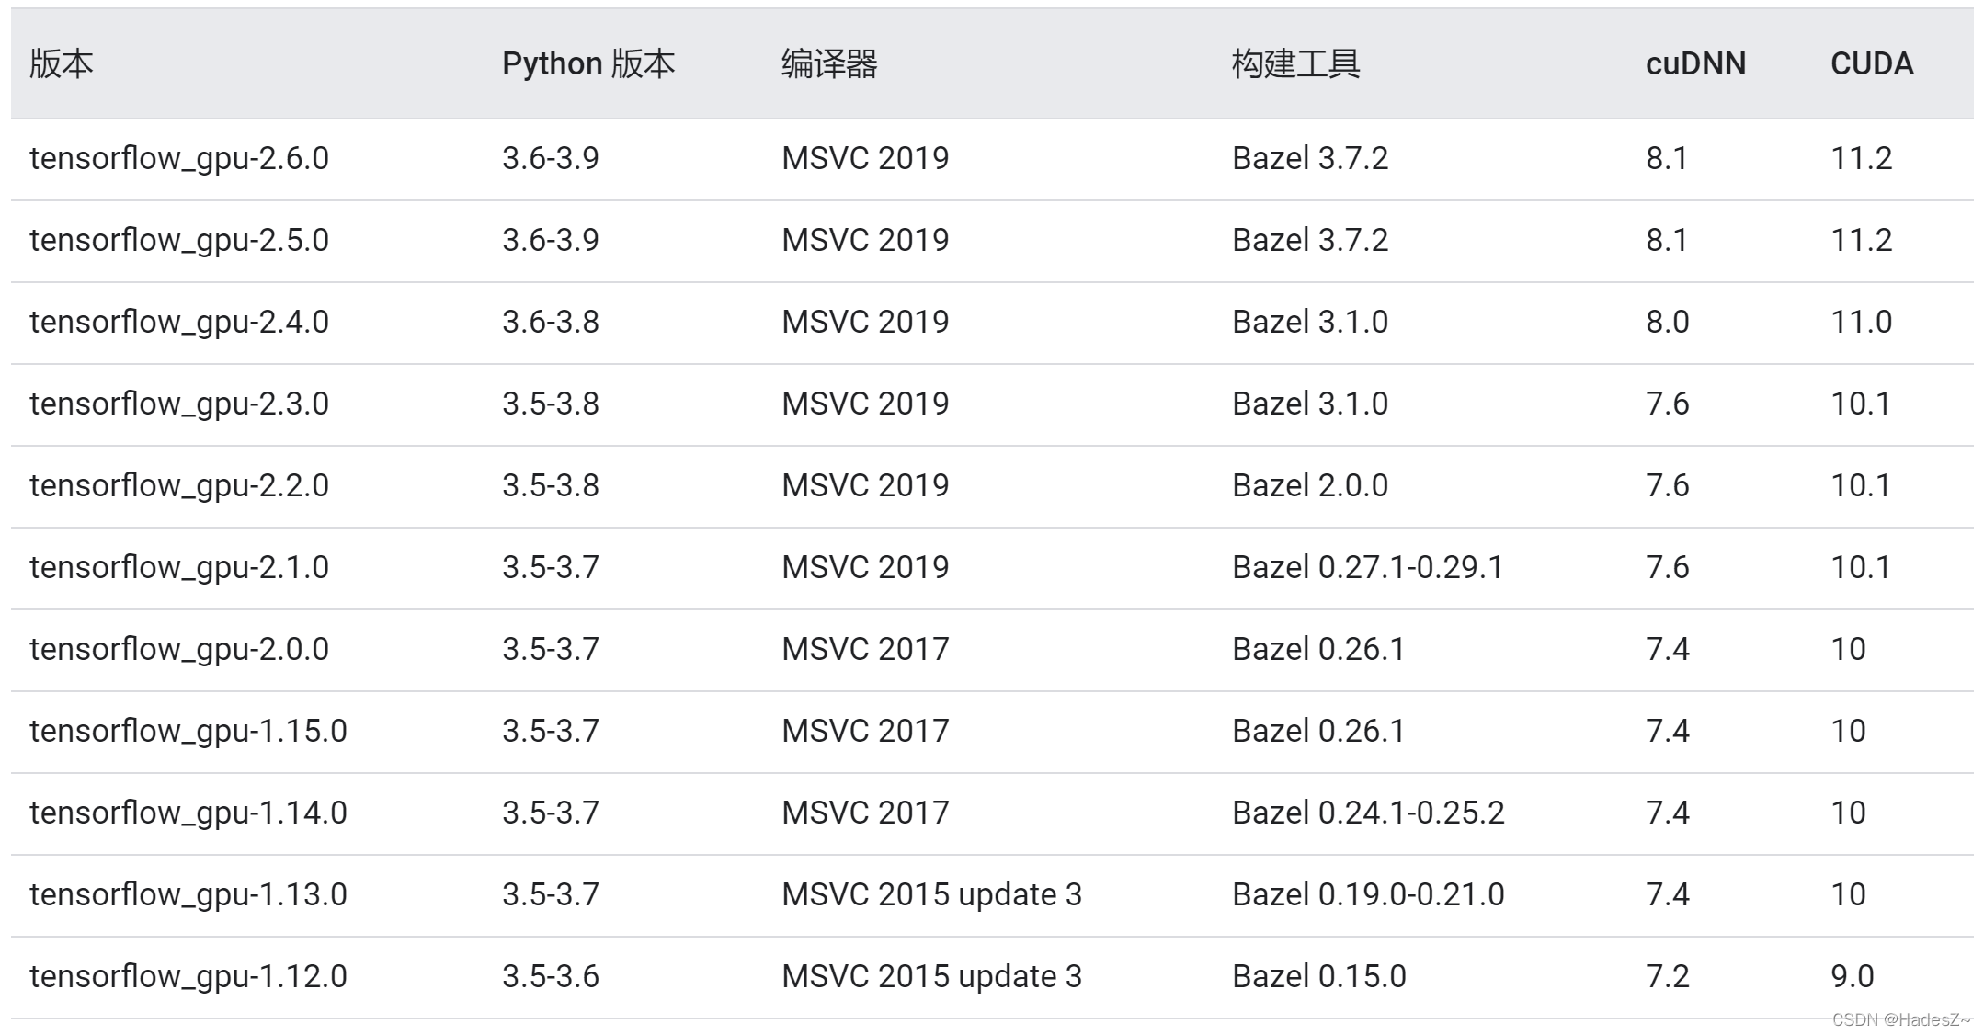Viewport: 1984px width, 1035px height.
Task: Select the tensorflow_gpu-2.6.0 cell
Action: pyautogui.click(x=179, y=159)
